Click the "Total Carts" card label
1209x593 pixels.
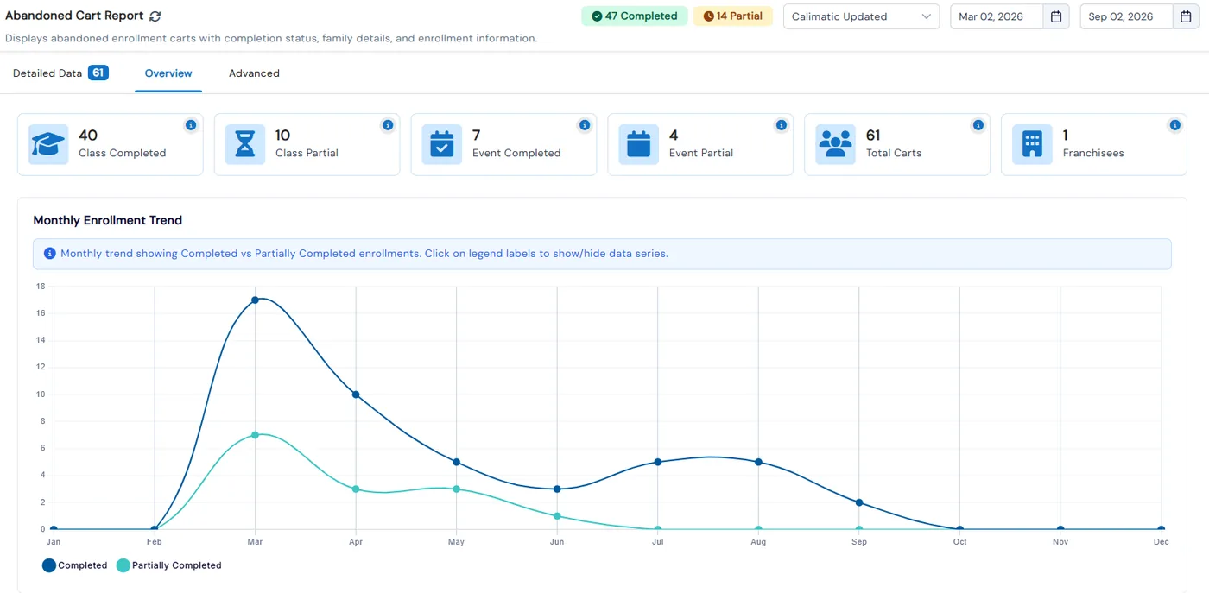tap(894, 153)
